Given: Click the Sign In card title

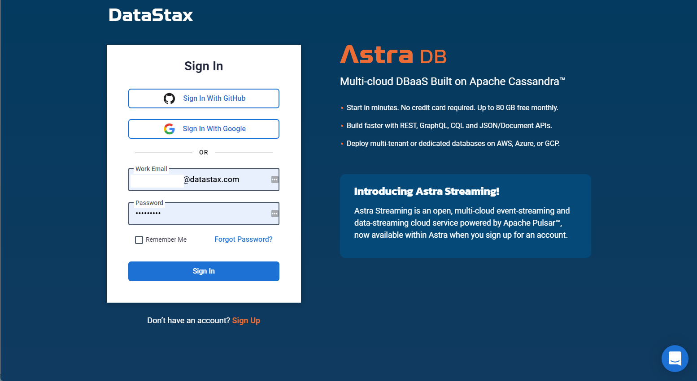Looking at the screenshot, I should [204, 66].
